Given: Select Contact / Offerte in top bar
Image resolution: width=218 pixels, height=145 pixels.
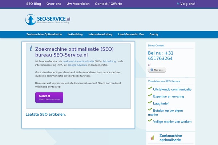Looking at the screenshot, I should [x=108, y=4].
